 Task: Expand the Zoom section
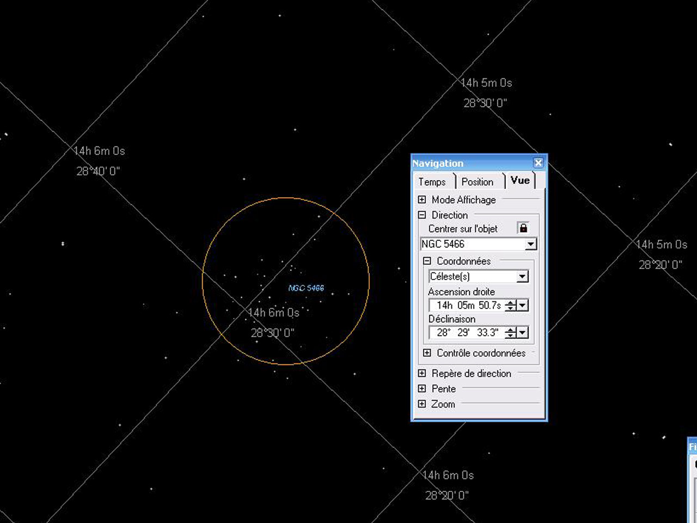point(422,404)
